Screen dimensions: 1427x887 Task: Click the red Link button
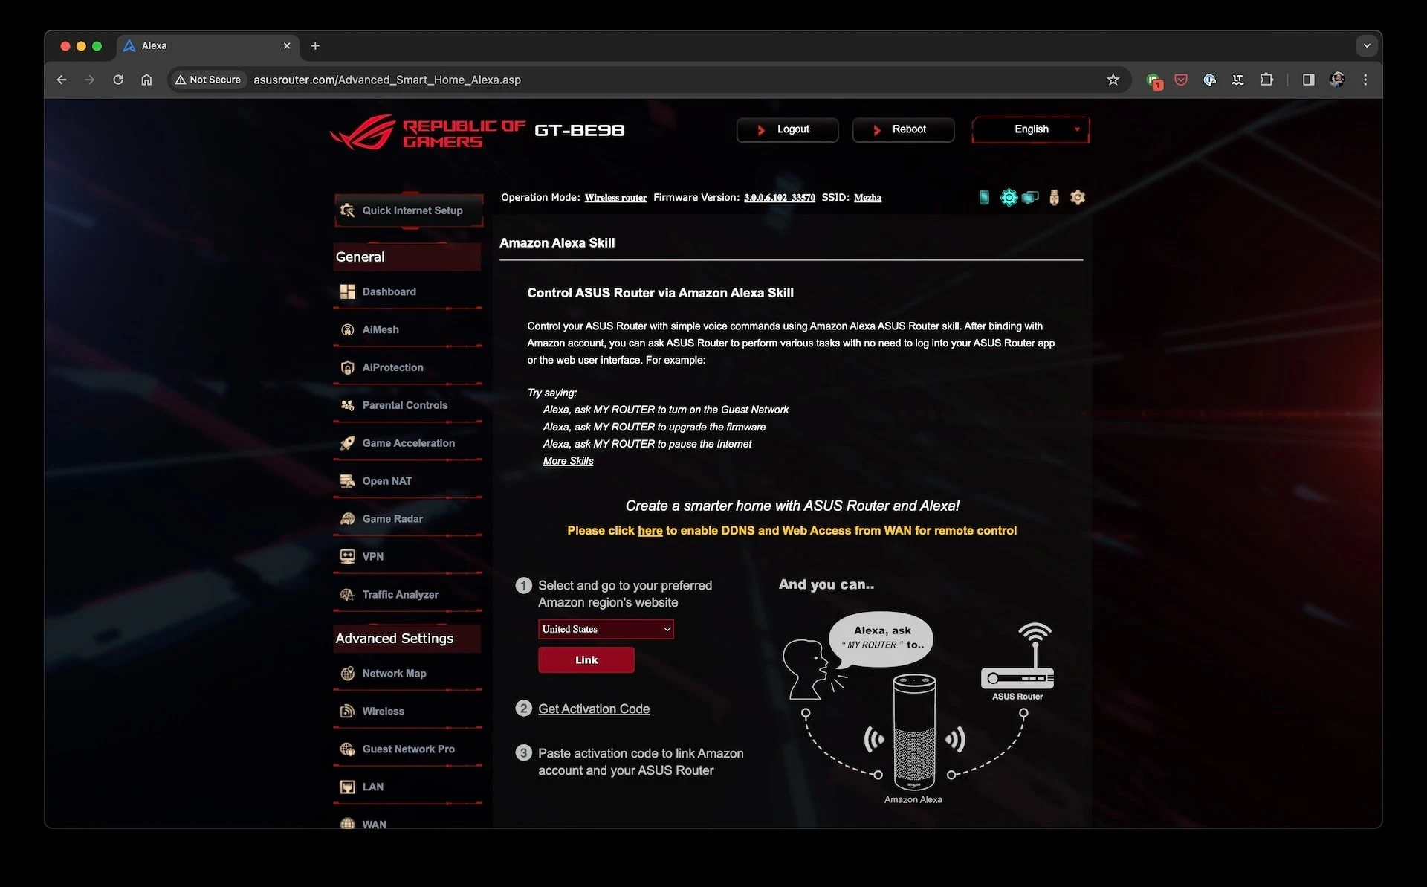tap(586, 660)
